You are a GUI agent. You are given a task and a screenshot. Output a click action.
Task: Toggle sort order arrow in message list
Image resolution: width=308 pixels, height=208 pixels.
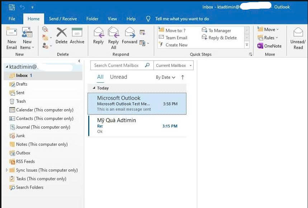(183, 77)
